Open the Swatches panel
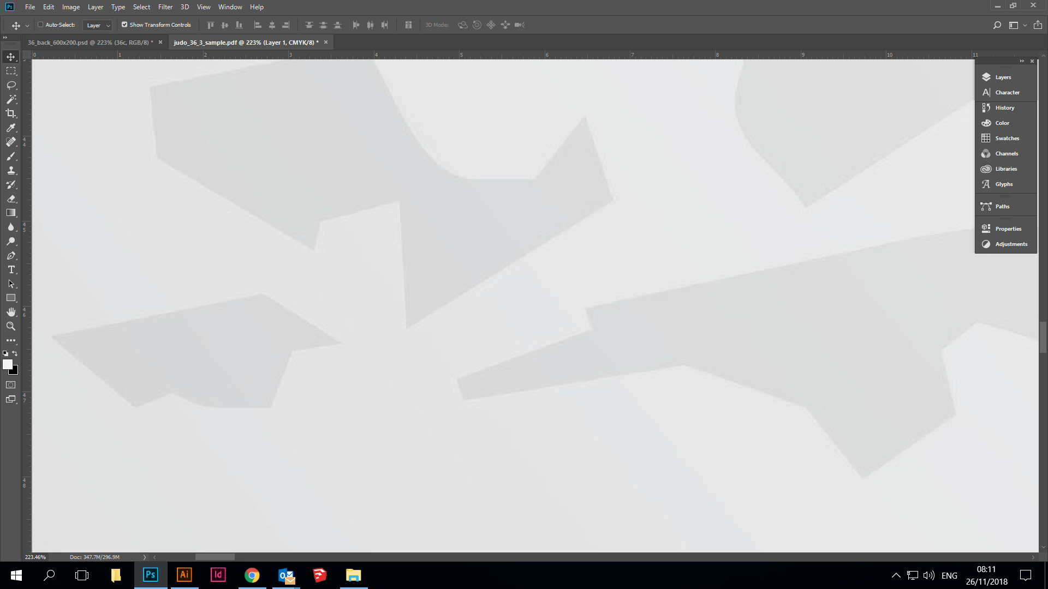The height and width of the screenshot is (589, 1048). 1006,139
